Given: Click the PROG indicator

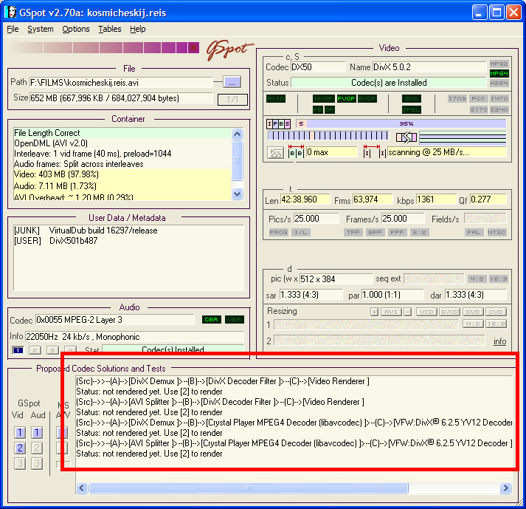Looking at the screenshot, I should click(278, 232).
